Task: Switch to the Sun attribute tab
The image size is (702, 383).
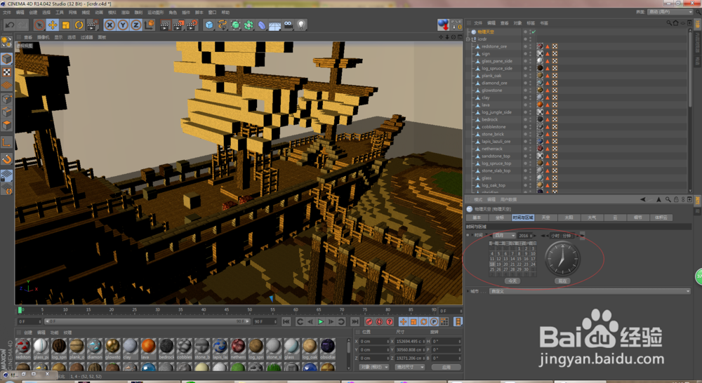Action: [x=569, y=217]
